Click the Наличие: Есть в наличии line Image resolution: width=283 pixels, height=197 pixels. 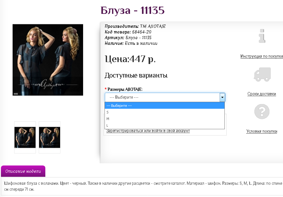[131, 43]
